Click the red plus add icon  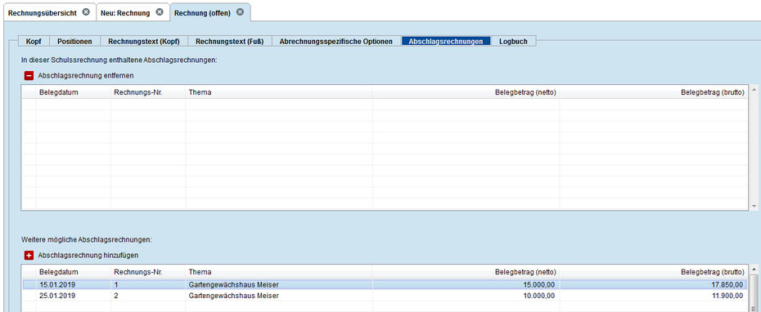click(x=29, y=256)
